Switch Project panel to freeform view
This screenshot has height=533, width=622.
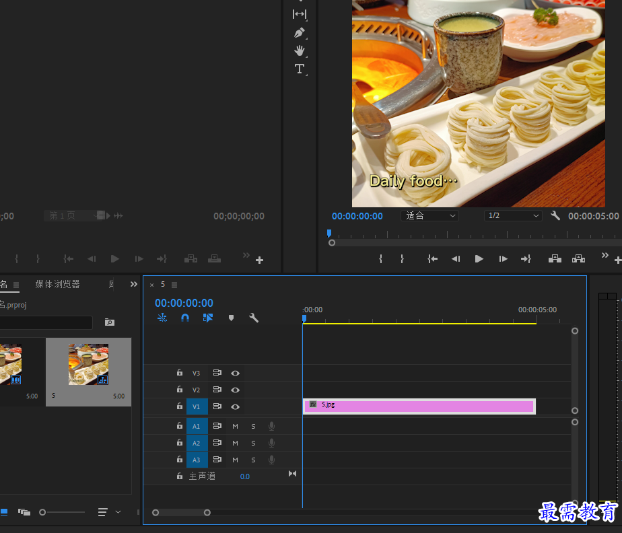coord(24,512)
